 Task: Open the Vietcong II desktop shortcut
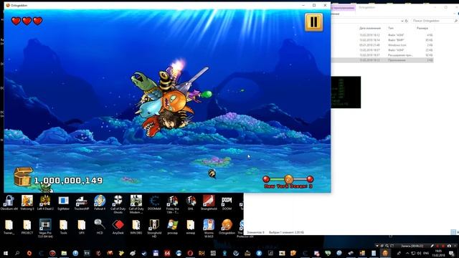pos(27,203)
